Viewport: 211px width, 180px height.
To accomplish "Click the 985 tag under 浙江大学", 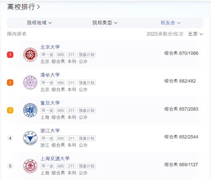I will [61, 138].
